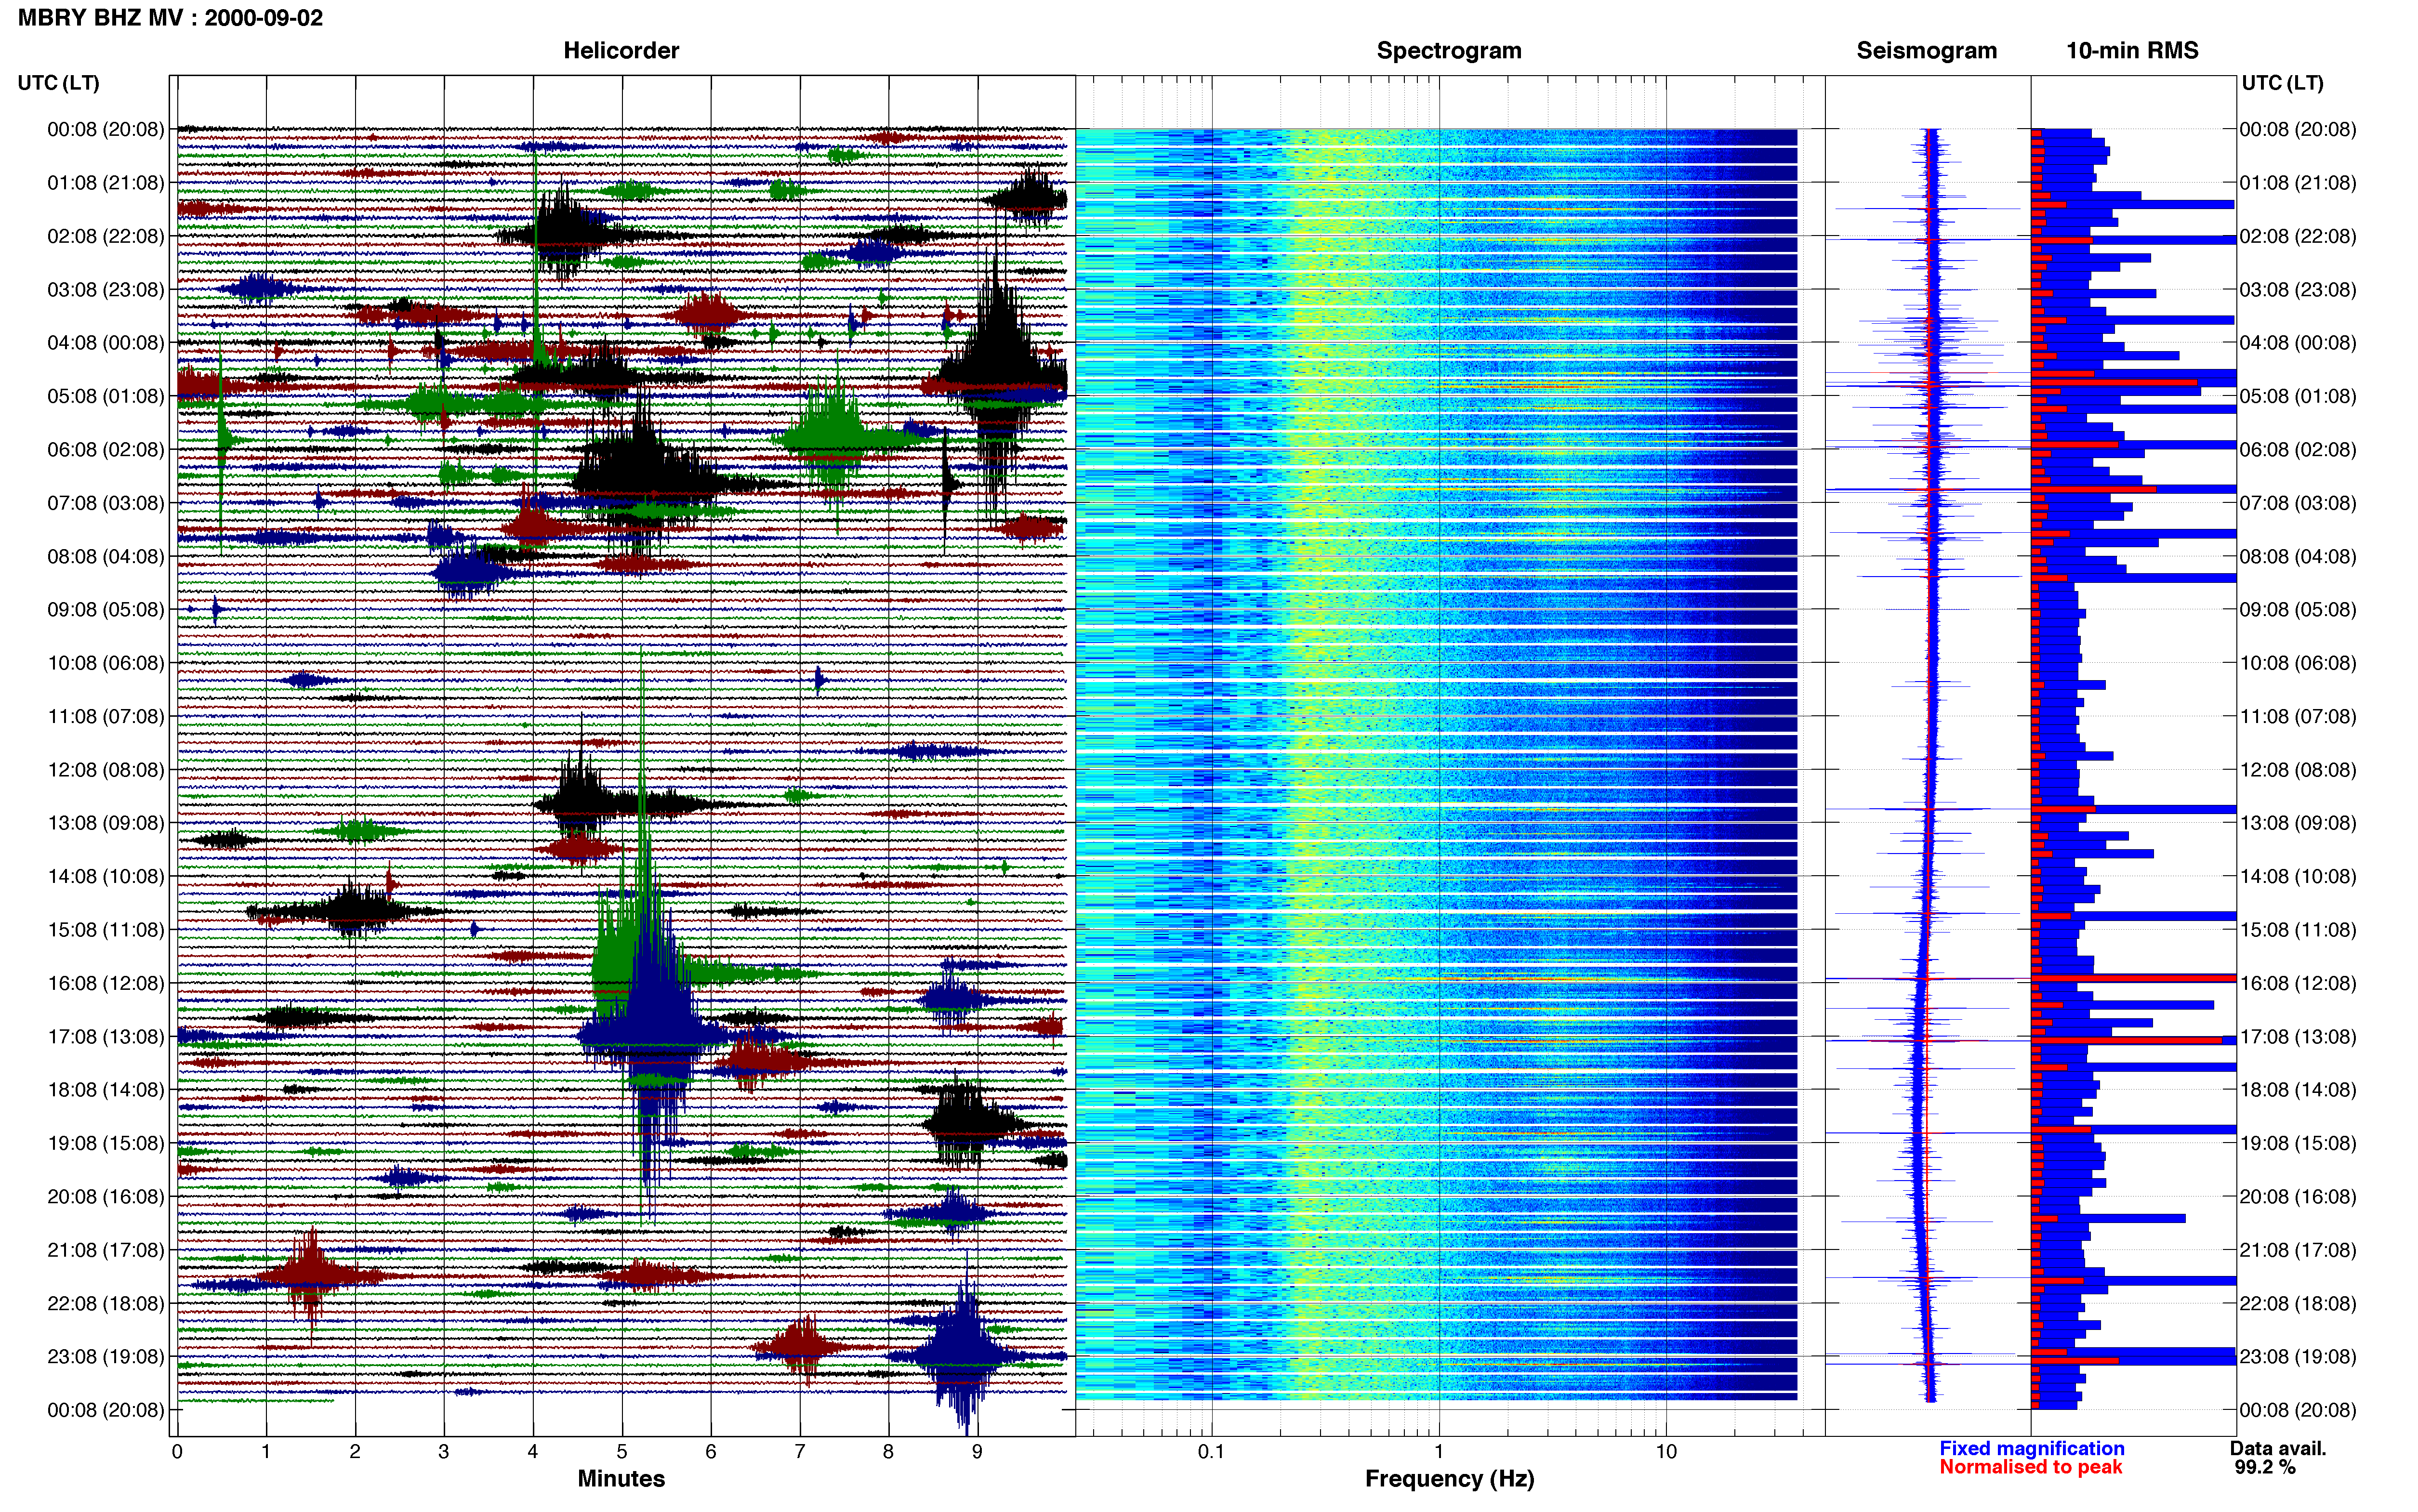Click the Data avail. label
The height and width of the screenshot is (1512, 2418).
[2278, 1448]
